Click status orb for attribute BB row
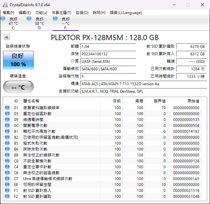Screen dimensions: 210x204 (7, 155)
